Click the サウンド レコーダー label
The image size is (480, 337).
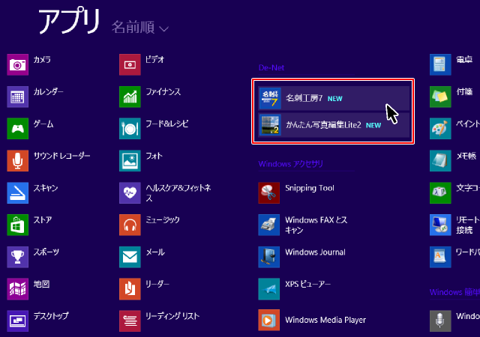[x=61, y=156]
